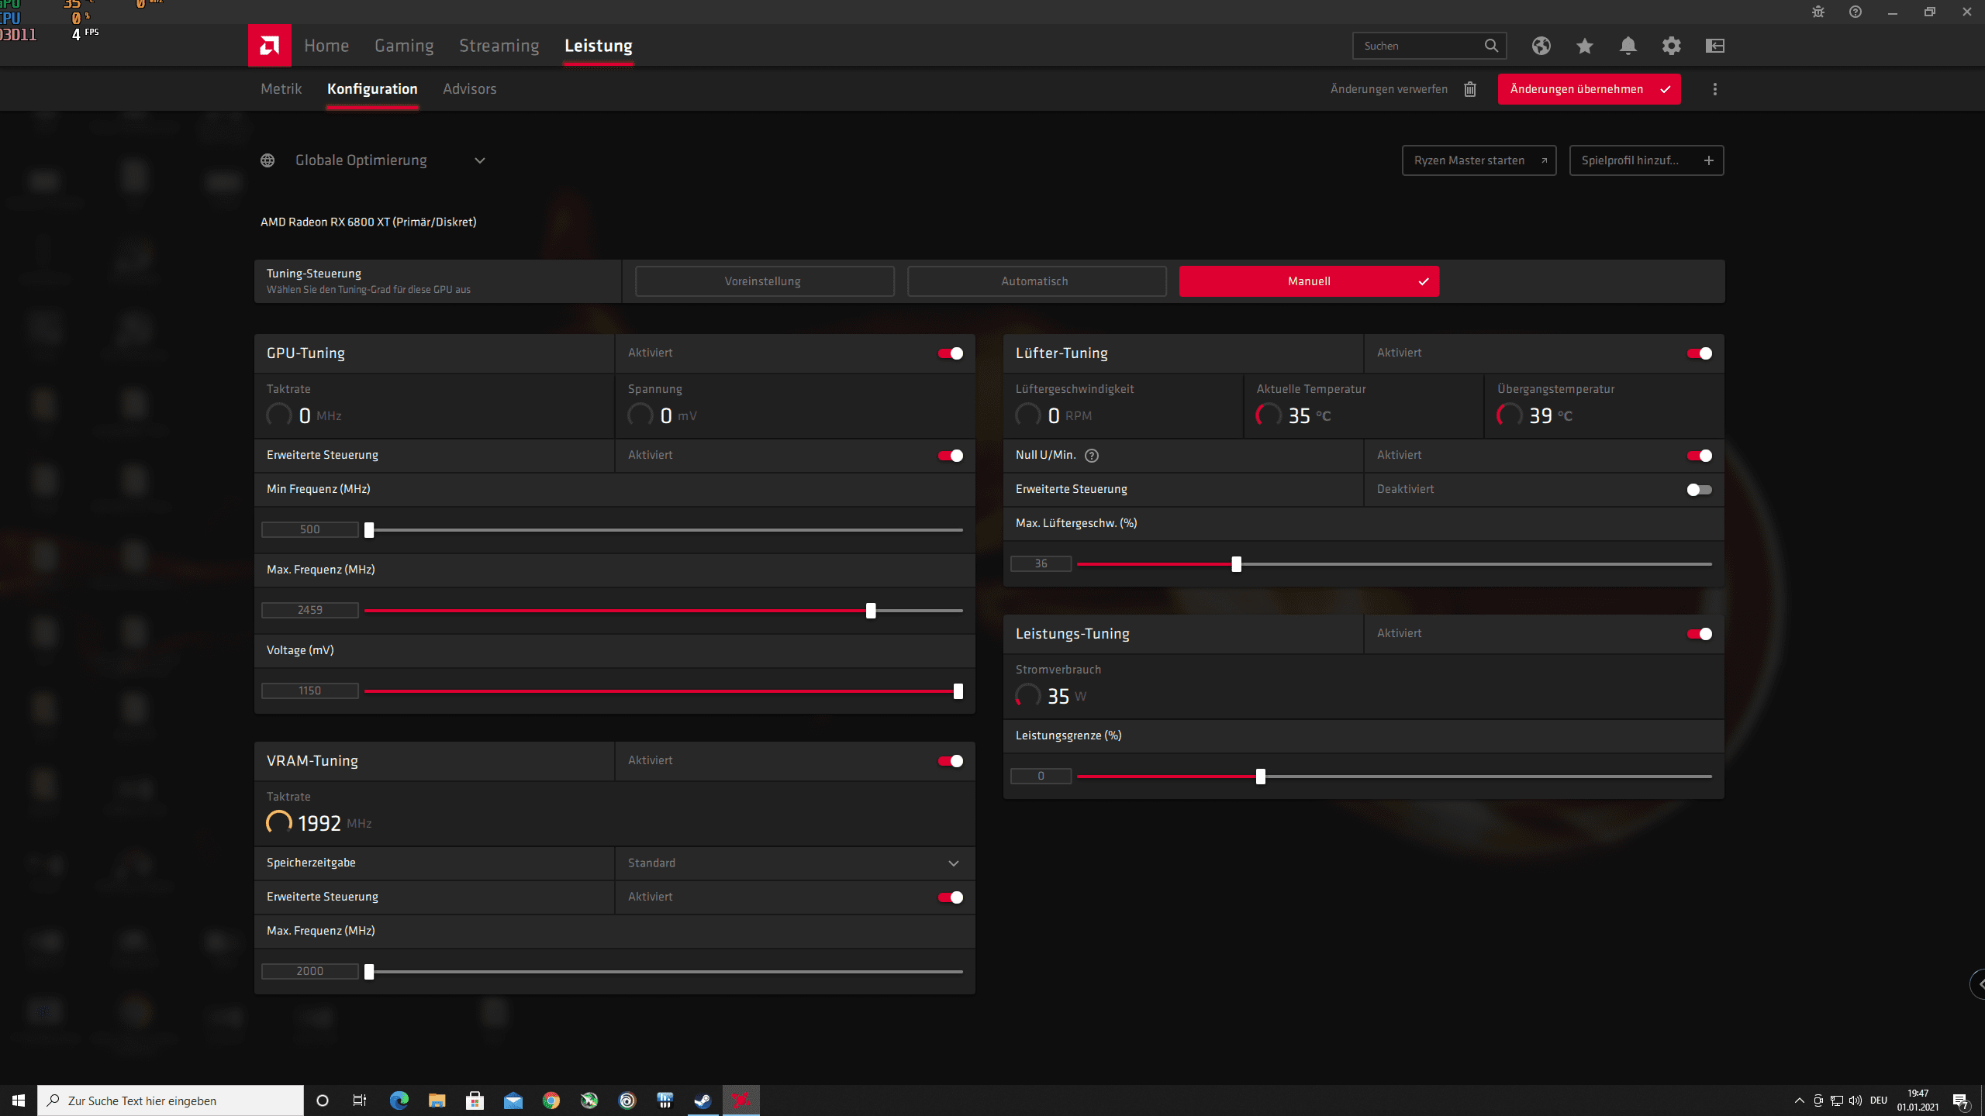The height and width of the screenshot is (1116, 1985).
Task: Click Spielprofil hinzufügen button
Action: pos(1646,160)
